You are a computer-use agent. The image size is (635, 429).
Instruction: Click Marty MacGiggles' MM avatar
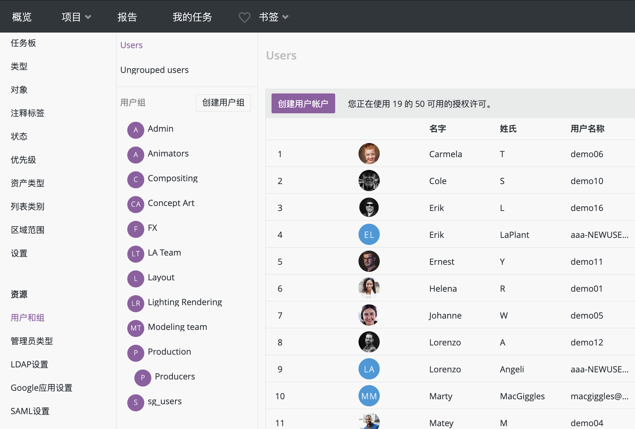click(369, 396)
